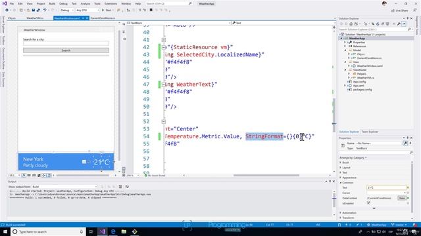Open the Extensions menu

(111, 4)
